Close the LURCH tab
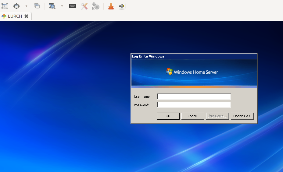Image resolution: width=283 pixels, height=172 pixels. (26, 16)
